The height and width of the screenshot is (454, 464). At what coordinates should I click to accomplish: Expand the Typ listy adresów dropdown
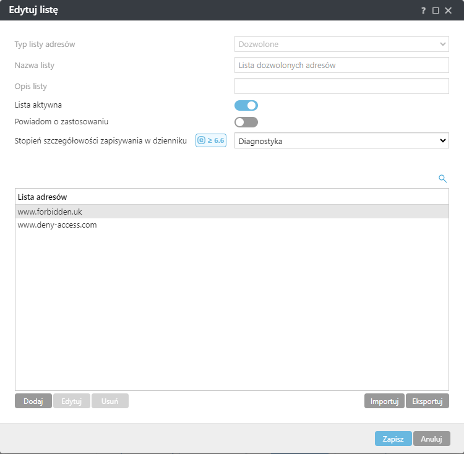click(342, 45)
